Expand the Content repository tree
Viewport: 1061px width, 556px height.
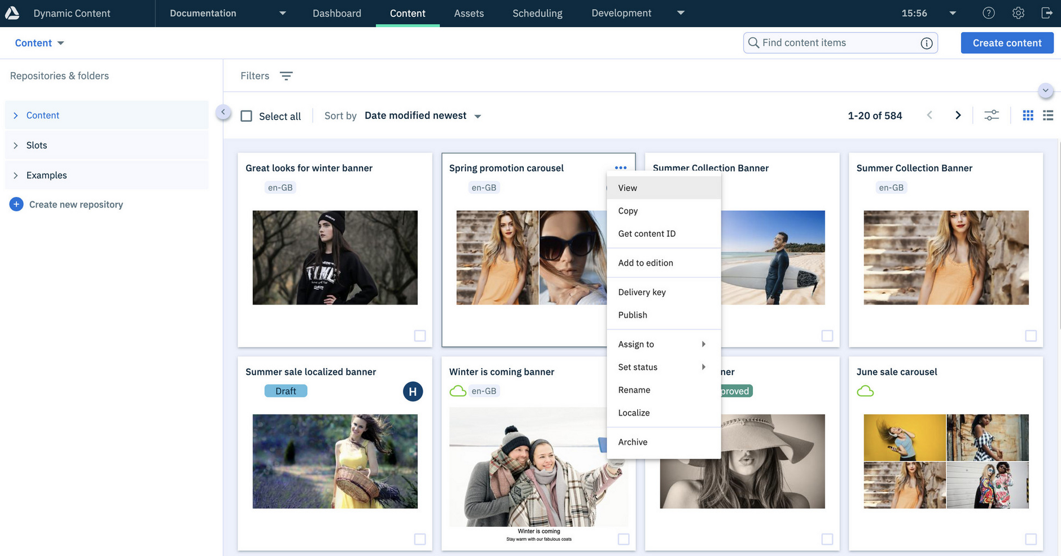16,115
